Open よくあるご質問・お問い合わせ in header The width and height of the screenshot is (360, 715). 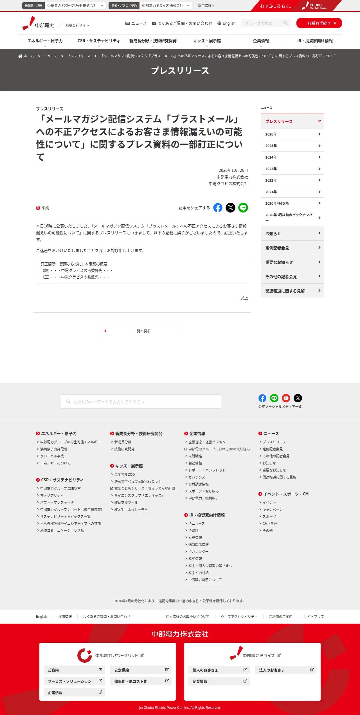[182, 23]
